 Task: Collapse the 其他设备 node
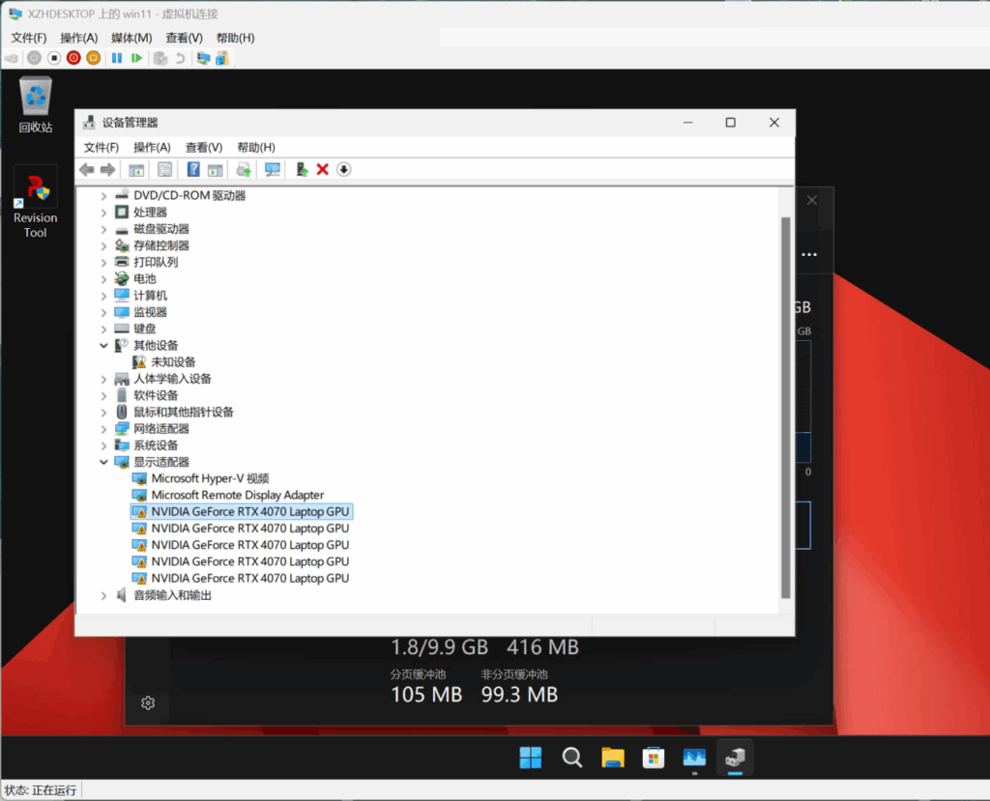point(104,345)
